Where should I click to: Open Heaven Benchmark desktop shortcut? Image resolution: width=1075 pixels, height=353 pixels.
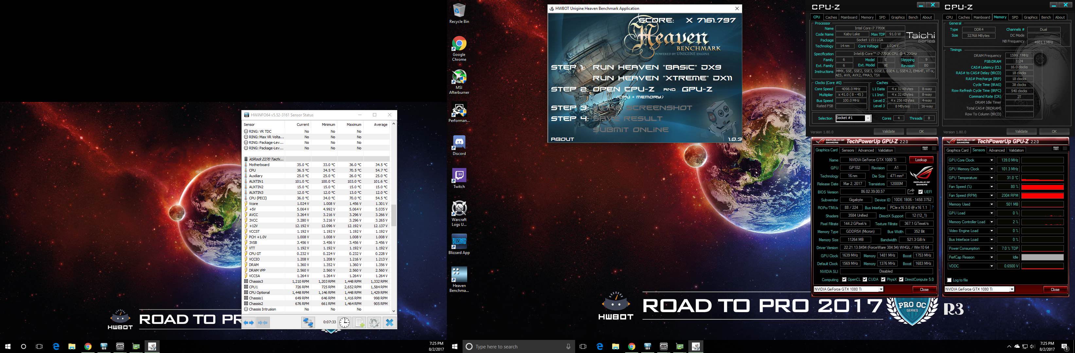459,280
